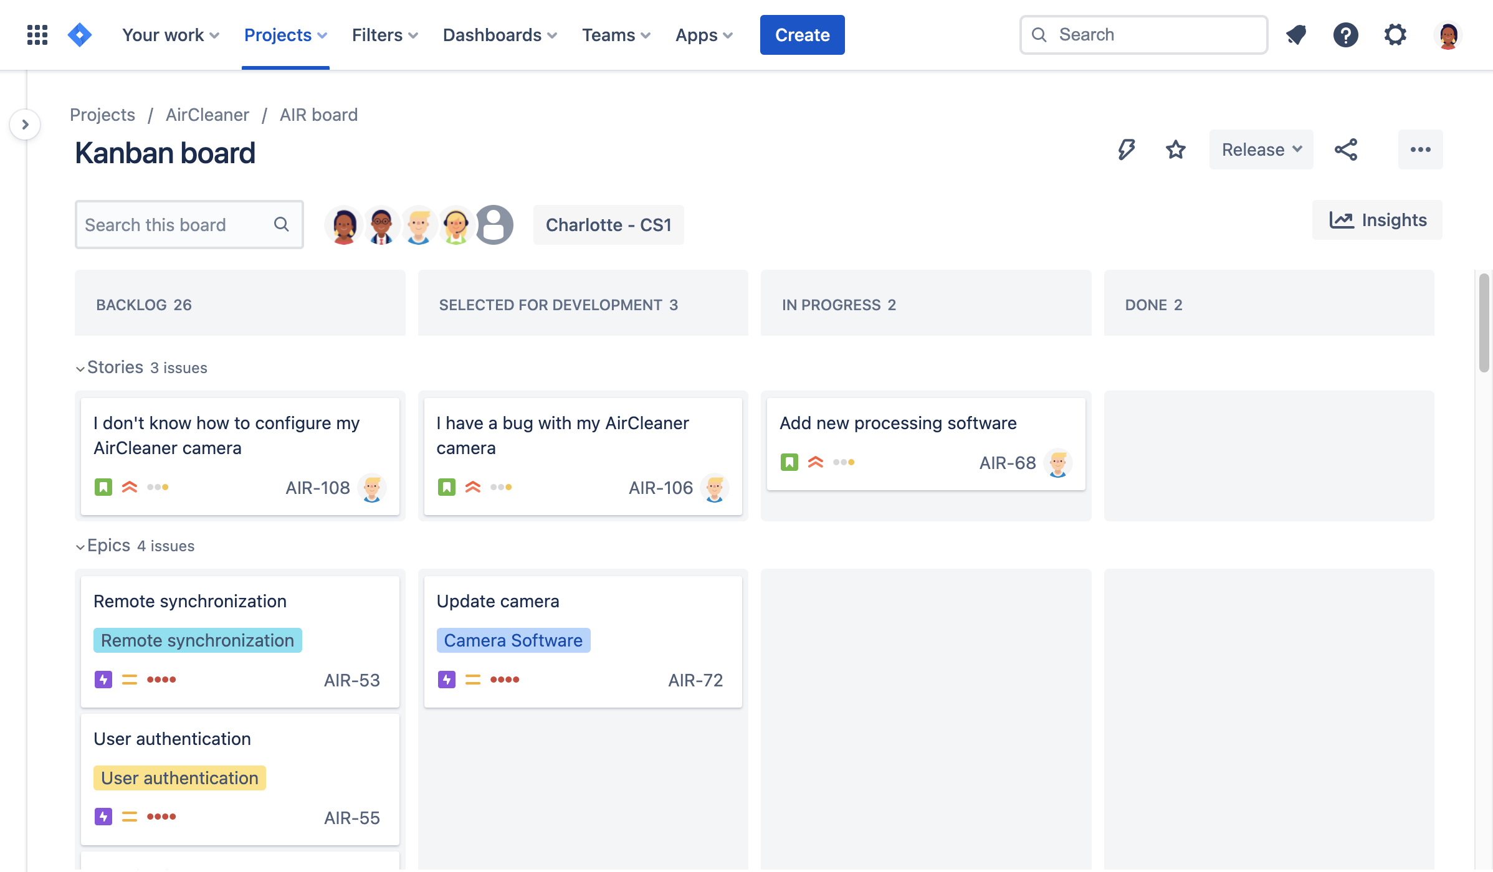This screenshot has width=1493, height=872.
Task: Click the grid/apps launcher icon
Action: pyautogui.click(x=37, y=34)
